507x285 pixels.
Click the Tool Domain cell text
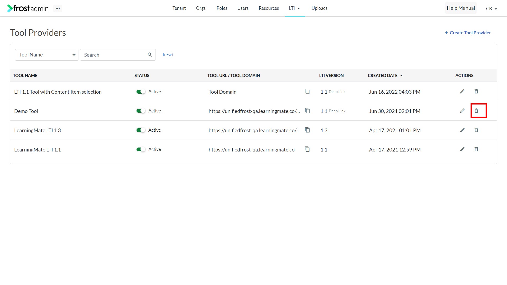[222, 92]
